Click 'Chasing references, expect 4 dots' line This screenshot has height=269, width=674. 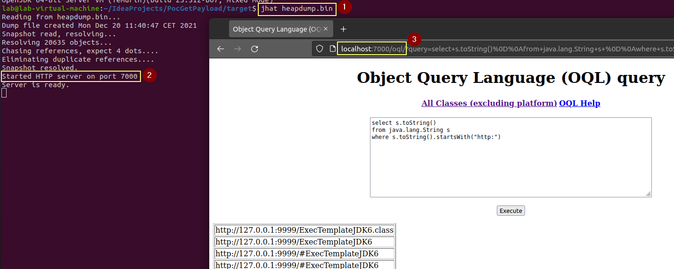(x=80, y=51)
